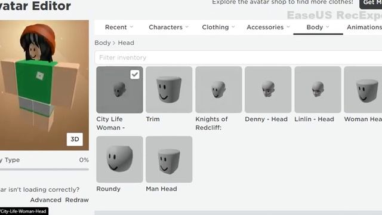Select the Trim head thumbnail
Image resolution: width=382 pixels, height=215 pixels.
pyautogui.click(x=169, y=90)
